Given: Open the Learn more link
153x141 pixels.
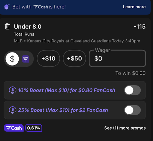Looking at the screenshot, I should pyautogui.click(x=134, y=7).
